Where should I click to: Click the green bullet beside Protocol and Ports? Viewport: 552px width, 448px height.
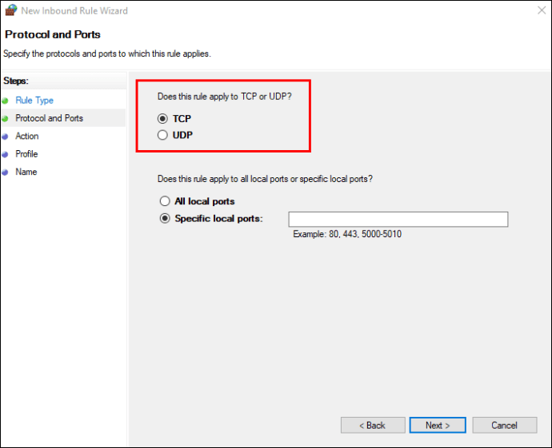pos(6,118)
